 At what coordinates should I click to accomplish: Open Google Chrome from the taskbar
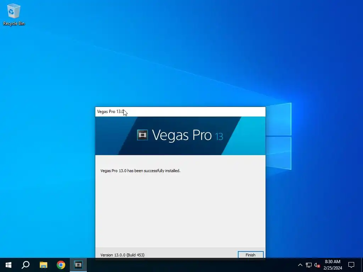[x=61, y=265]
